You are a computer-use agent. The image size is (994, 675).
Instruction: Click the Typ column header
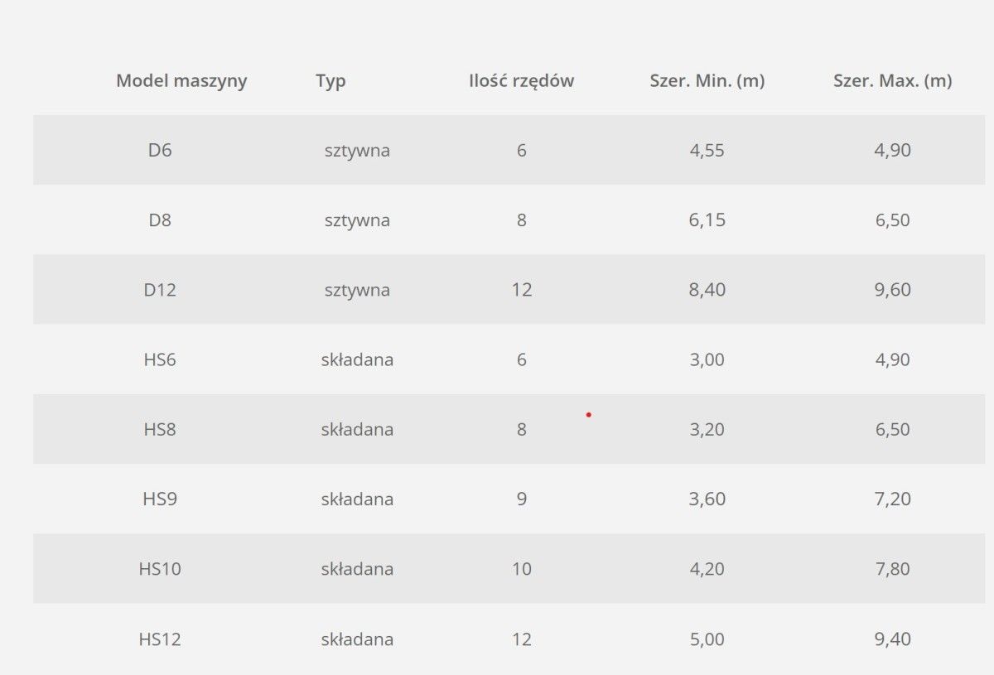point(331,81)
